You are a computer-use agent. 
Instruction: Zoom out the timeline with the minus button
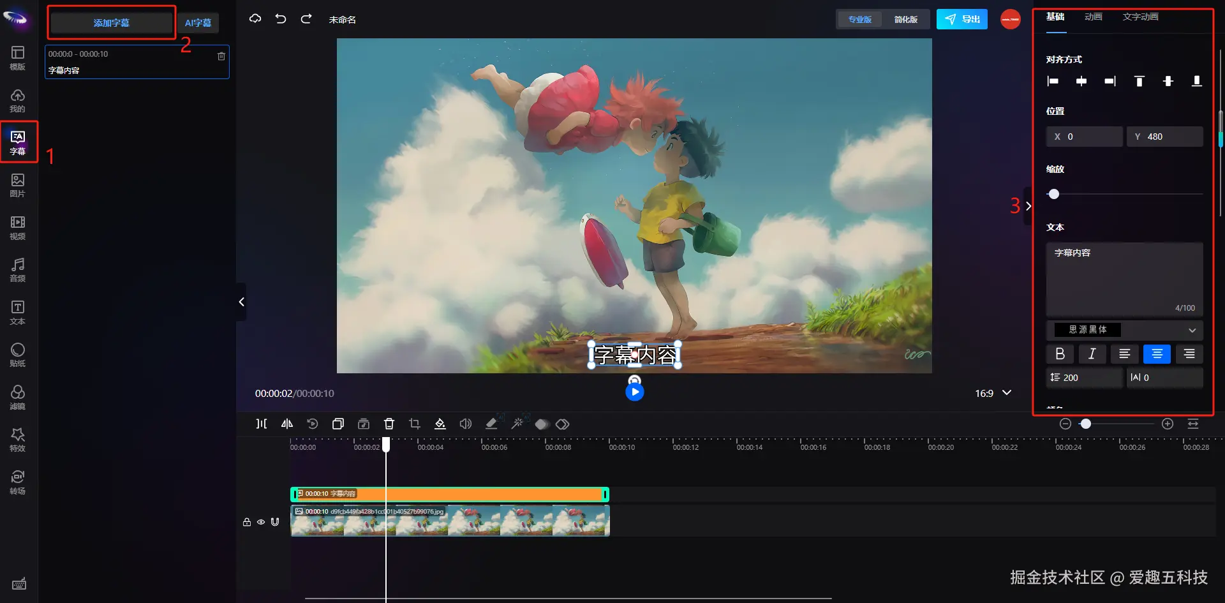(1065, 424)
